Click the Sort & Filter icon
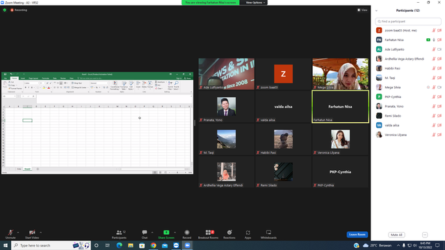The width and height of the screenshot is (445, 250). click(170, 83)
